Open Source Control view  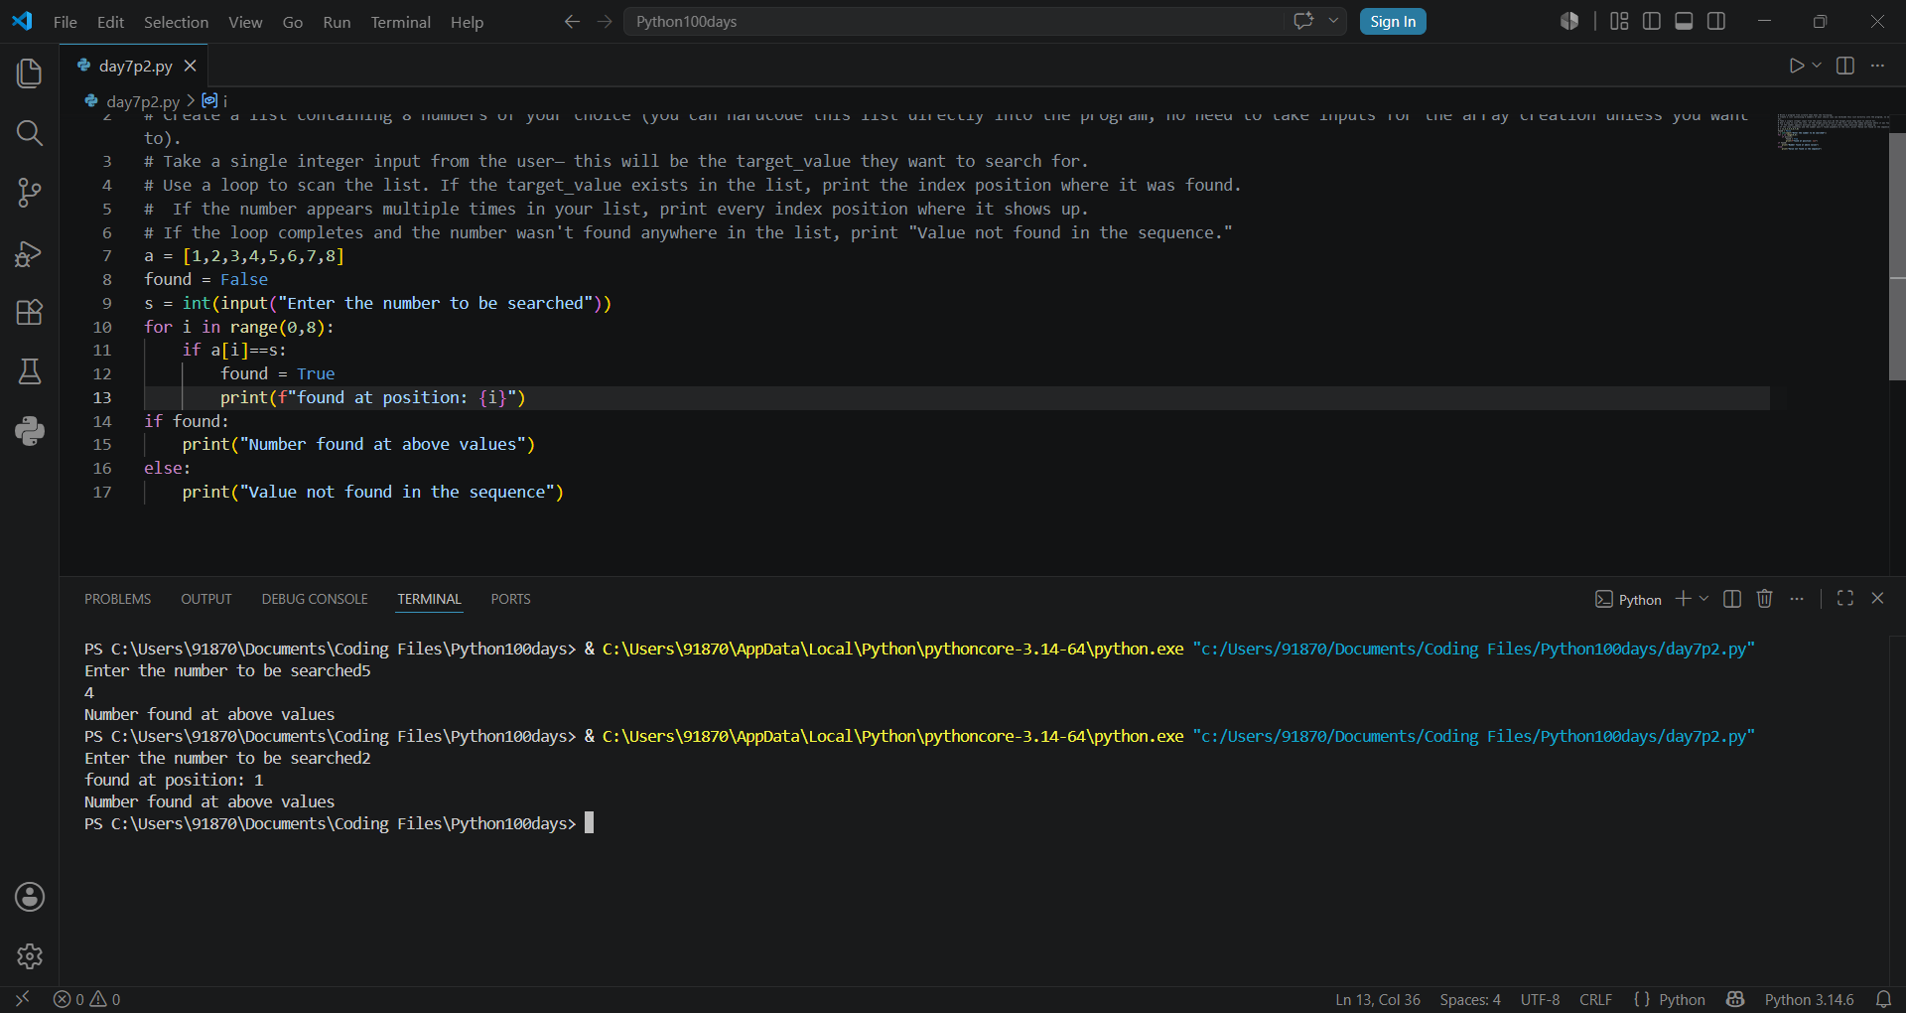30,193
